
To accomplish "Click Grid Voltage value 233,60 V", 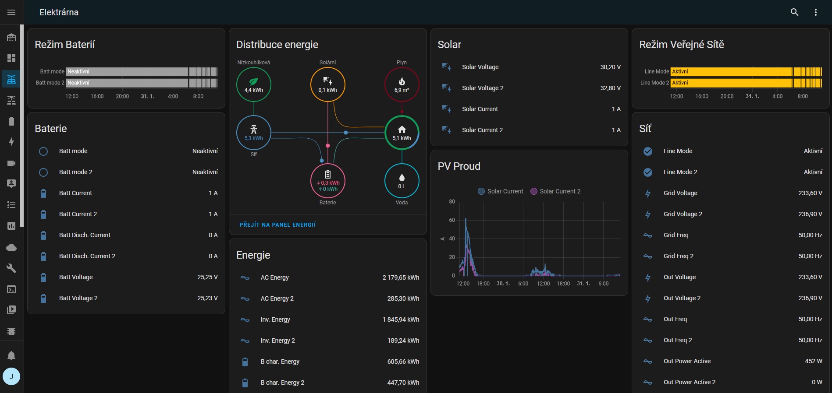I will (x=810, y=193).
